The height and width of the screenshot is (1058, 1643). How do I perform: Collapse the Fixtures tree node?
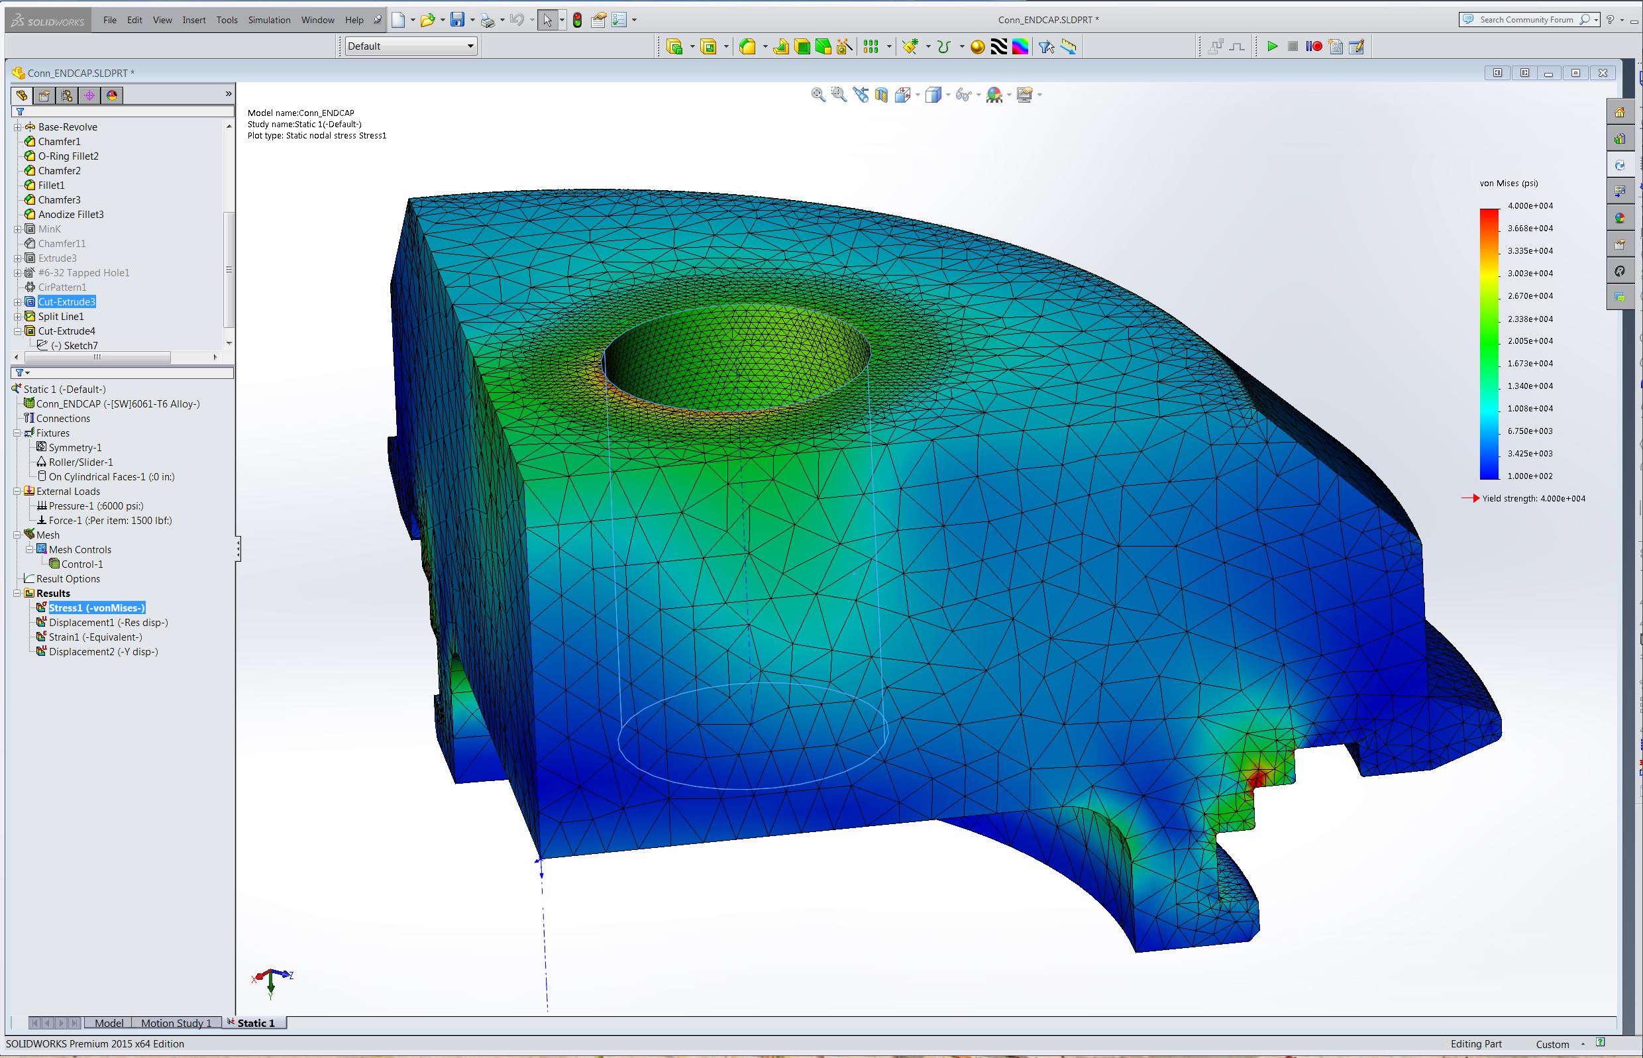pos(17,433)
